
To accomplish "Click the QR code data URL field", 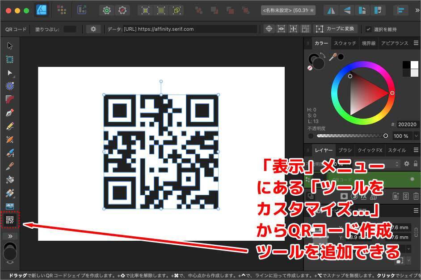I will 181,29.
